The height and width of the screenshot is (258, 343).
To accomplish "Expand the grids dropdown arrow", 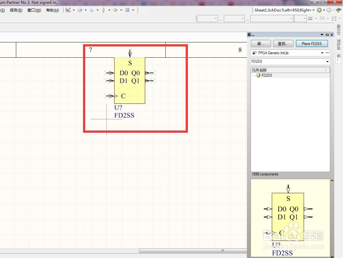I will (x=133, y=10).
